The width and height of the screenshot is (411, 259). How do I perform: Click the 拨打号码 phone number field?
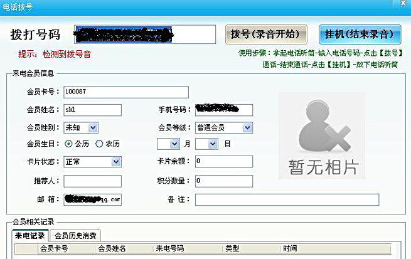pyautogui.click(x=122, y=34)
